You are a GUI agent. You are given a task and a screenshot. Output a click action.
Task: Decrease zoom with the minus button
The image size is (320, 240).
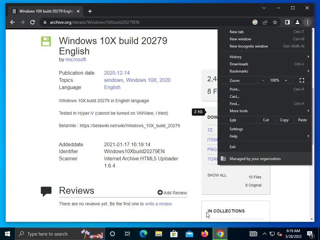263,80
